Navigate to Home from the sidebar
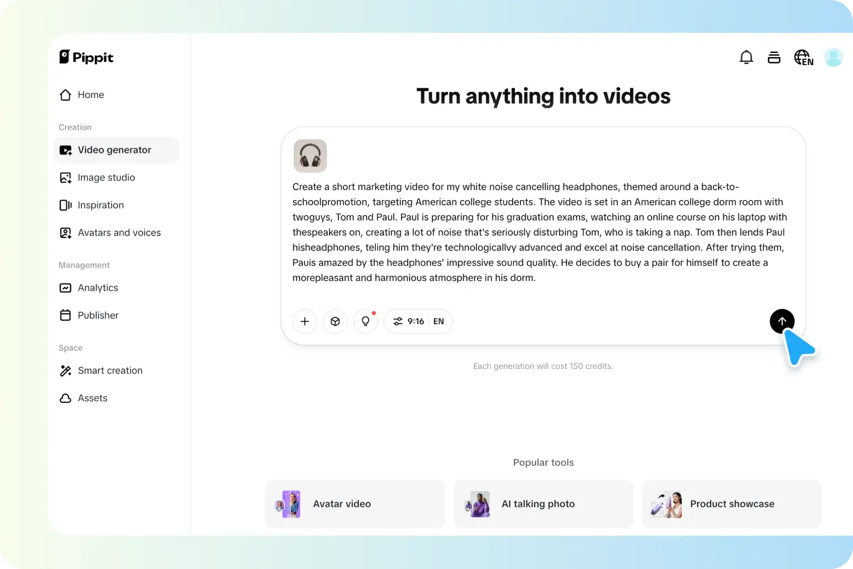Image resolution: width=853 pixels, height=569 pixels. click(91, 95)
